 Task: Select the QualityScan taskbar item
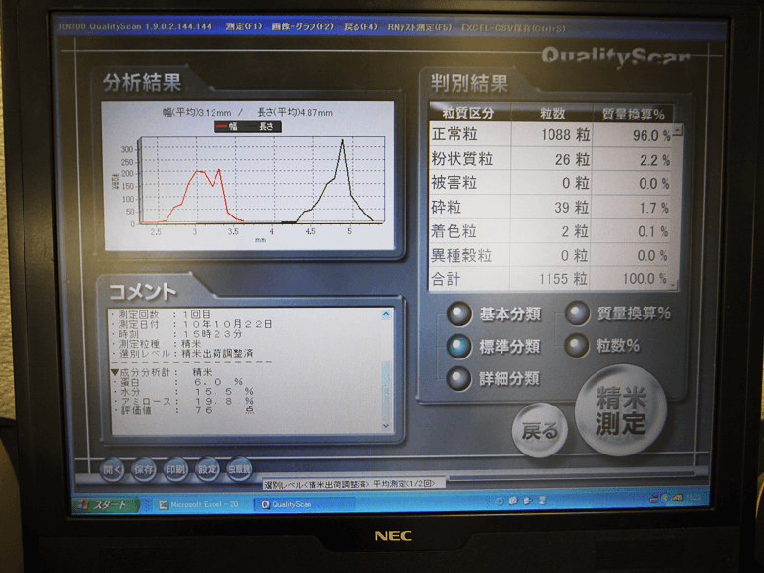(x=303, y=504)
